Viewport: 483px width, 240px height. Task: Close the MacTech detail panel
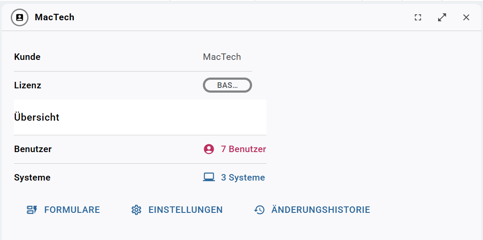click(x=466, y=18)
